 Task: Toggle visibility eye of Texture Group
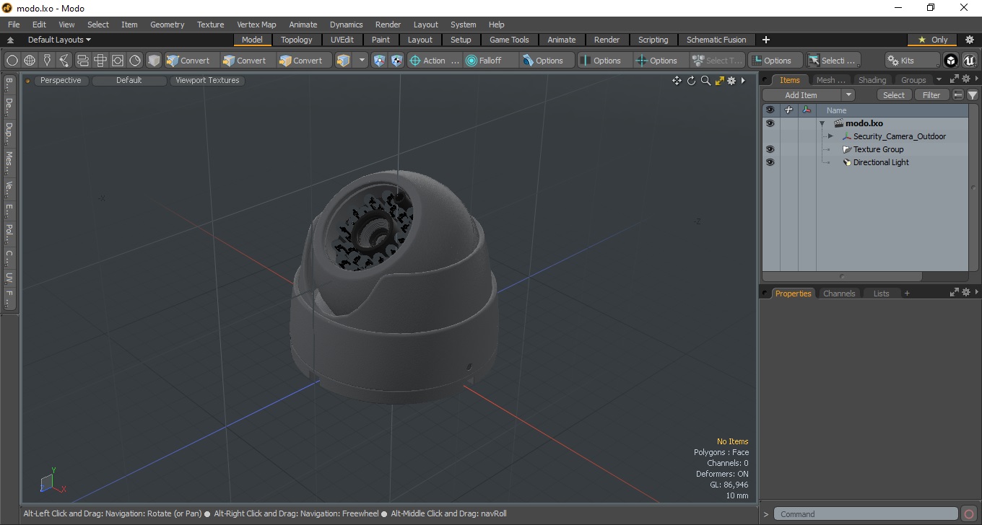770,149
